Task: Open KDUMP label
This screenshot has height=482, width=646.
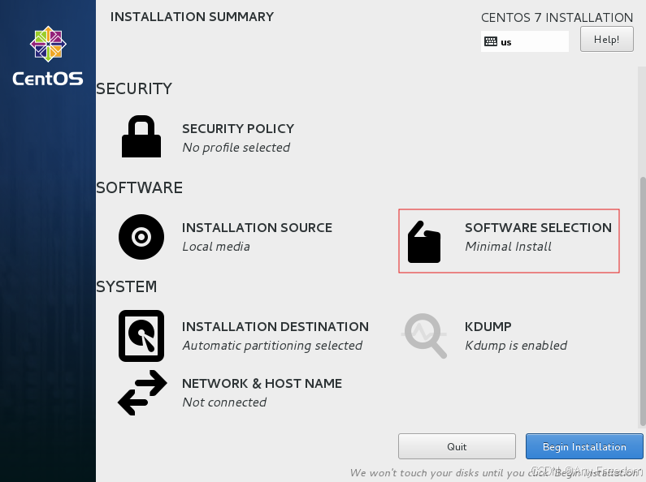Action: pyautogui.click(x=488, y=326)
